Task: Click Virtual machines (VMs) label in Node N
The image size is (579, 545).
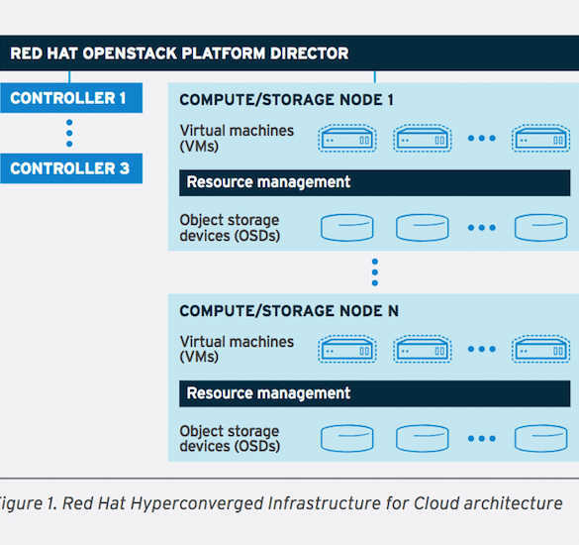Action: [x=237, y=349]
